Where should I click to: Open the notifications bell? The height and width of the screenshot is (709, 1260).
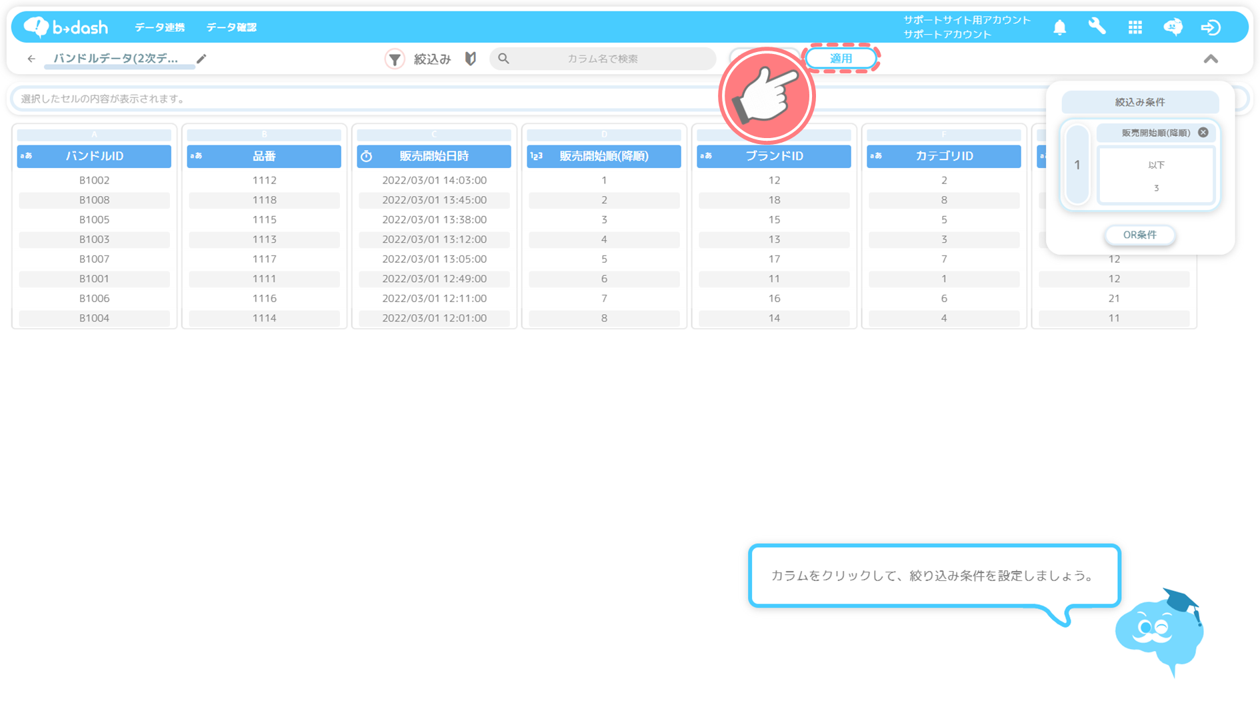(1059, 27)
